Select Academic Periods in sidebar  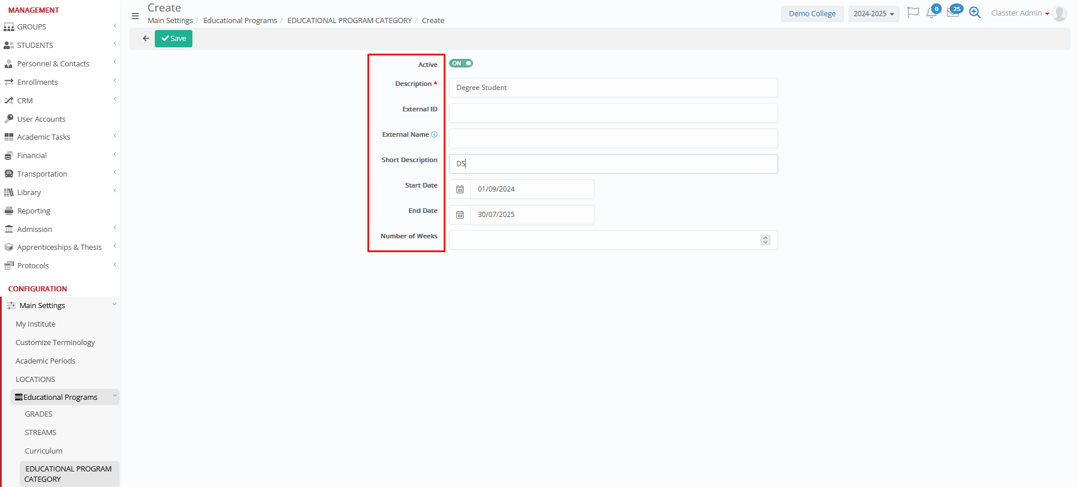pyautogui.click(x=46, y=361)
